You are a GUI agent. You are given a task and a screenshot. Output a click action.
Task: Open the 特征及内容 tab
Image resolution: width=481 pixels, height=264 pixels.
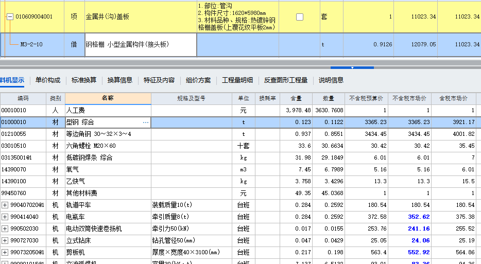pyautogui.click(x=159, y=80)
